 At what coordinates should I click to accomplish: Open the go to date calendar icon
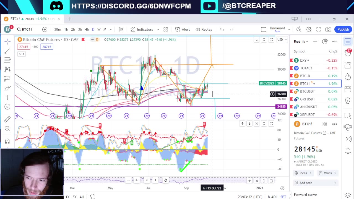[x=93, y=197]
